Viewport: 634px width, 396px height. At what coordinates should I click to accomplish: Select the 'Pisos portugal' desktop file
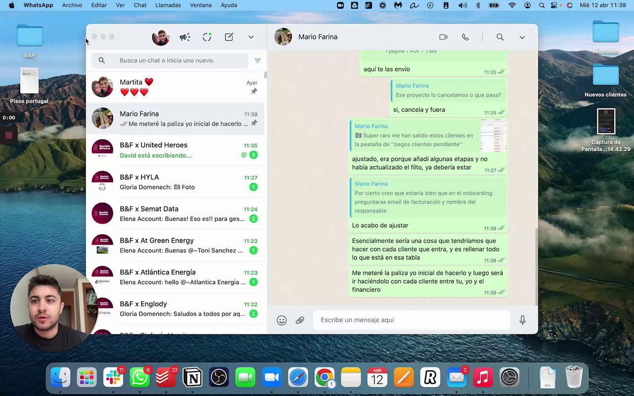coord(30,87)
